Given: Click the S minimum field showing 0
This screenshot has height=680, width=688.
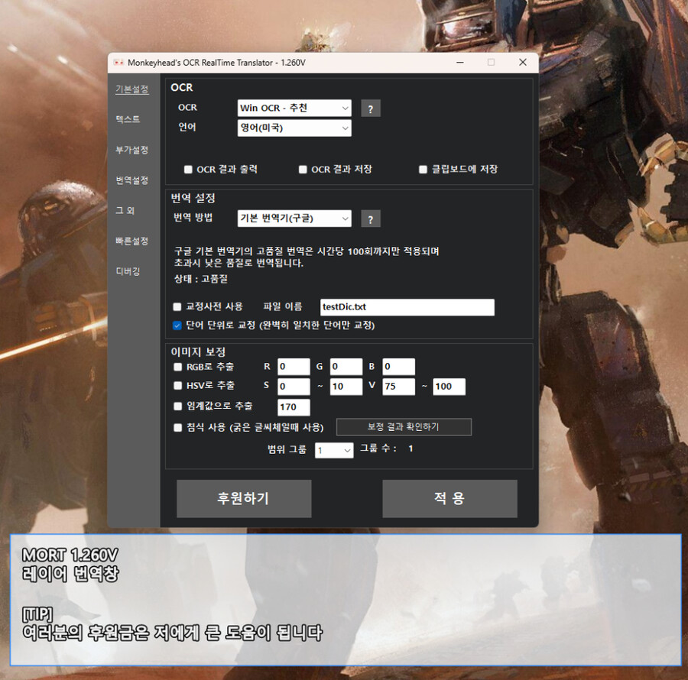Looking at the screenshot, I should [294, 387].
